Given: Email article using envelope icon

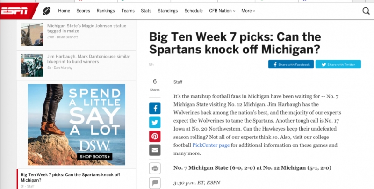Looking at the screenshot, I should (x=155, y=150).
